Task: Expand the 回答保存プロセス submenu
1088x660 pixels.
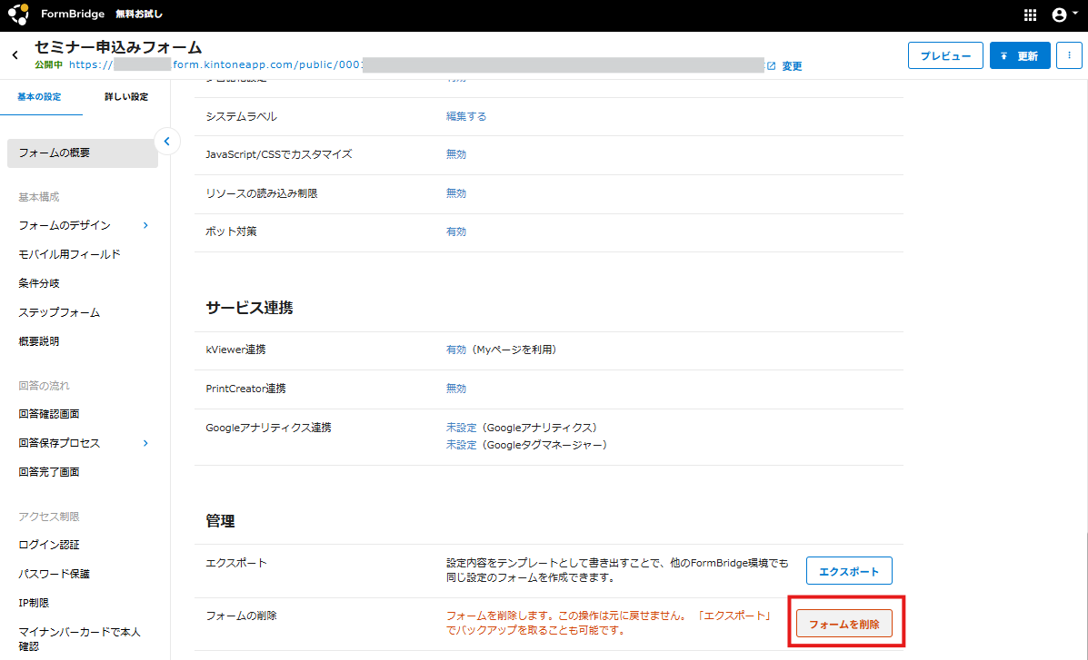Action: coord(145,443)
